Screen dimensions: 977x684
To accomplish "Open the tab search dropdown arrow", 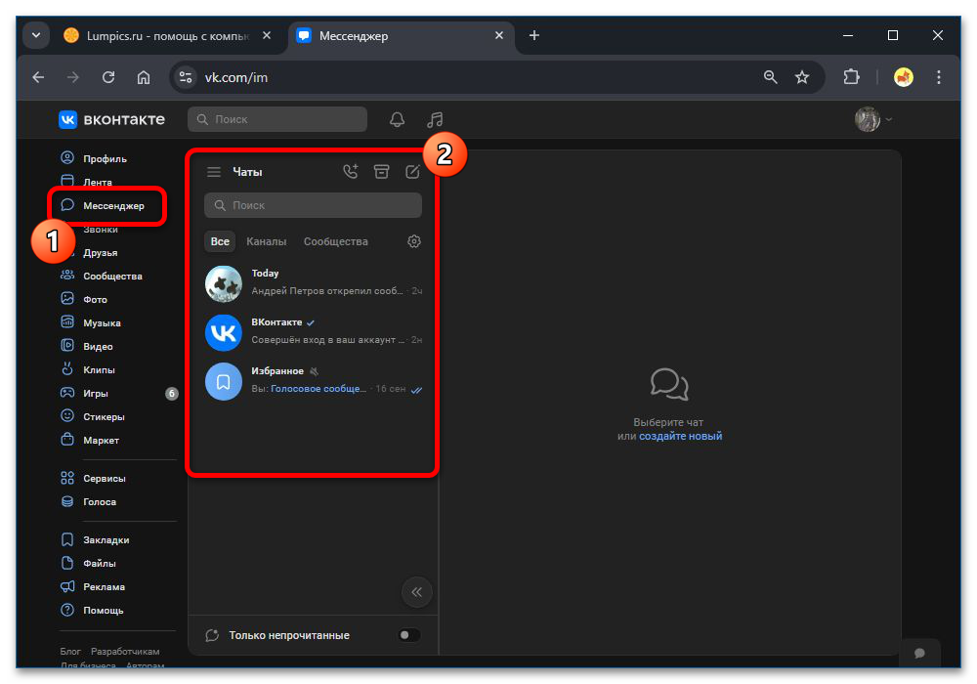I will pos(36,35).
